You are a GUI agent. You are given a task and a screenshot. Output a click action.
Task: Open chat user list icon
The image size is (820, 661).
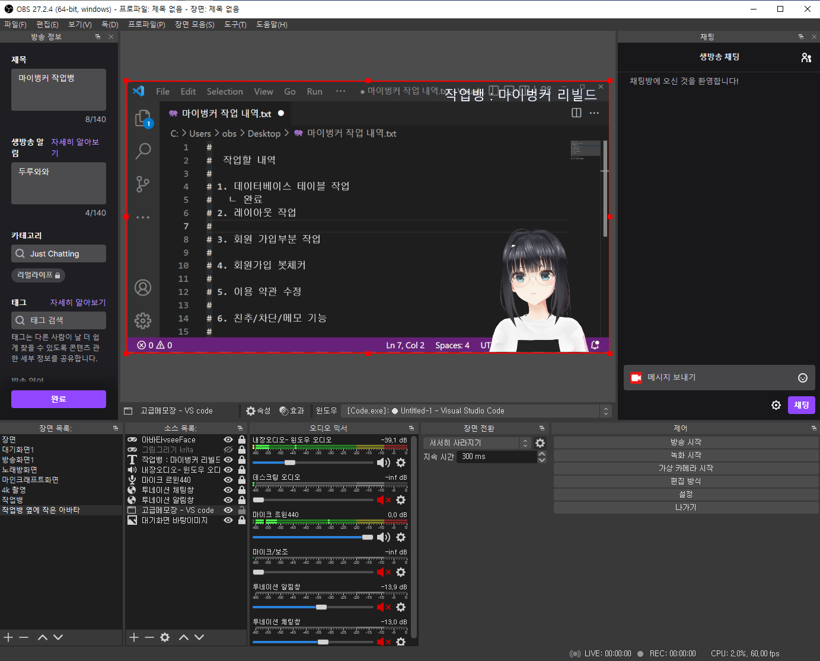click(806, 57)
